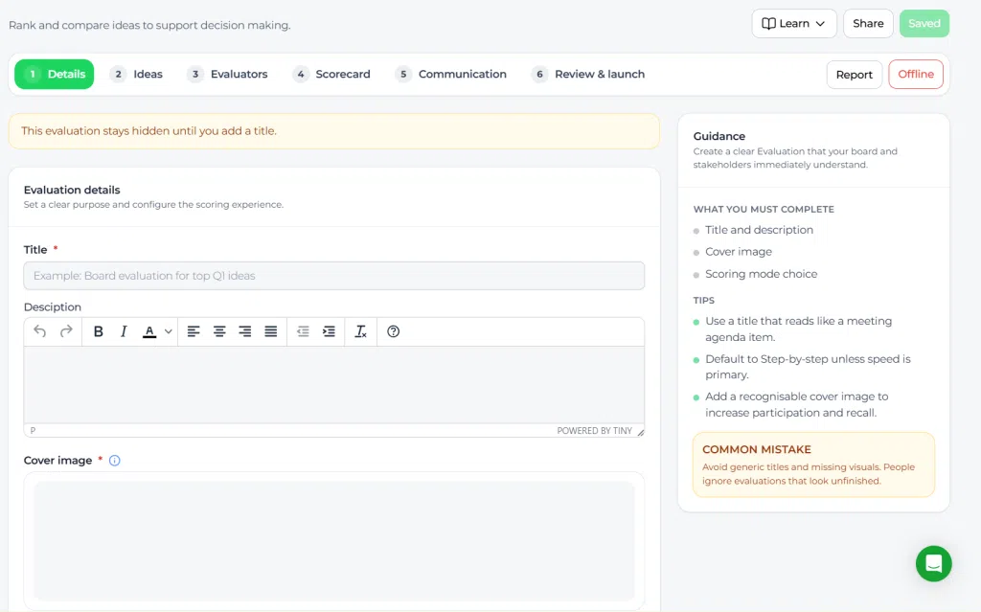This screenshot has width=981, height=612.
Task: Align text left in description
Action: tap(194, 331)
